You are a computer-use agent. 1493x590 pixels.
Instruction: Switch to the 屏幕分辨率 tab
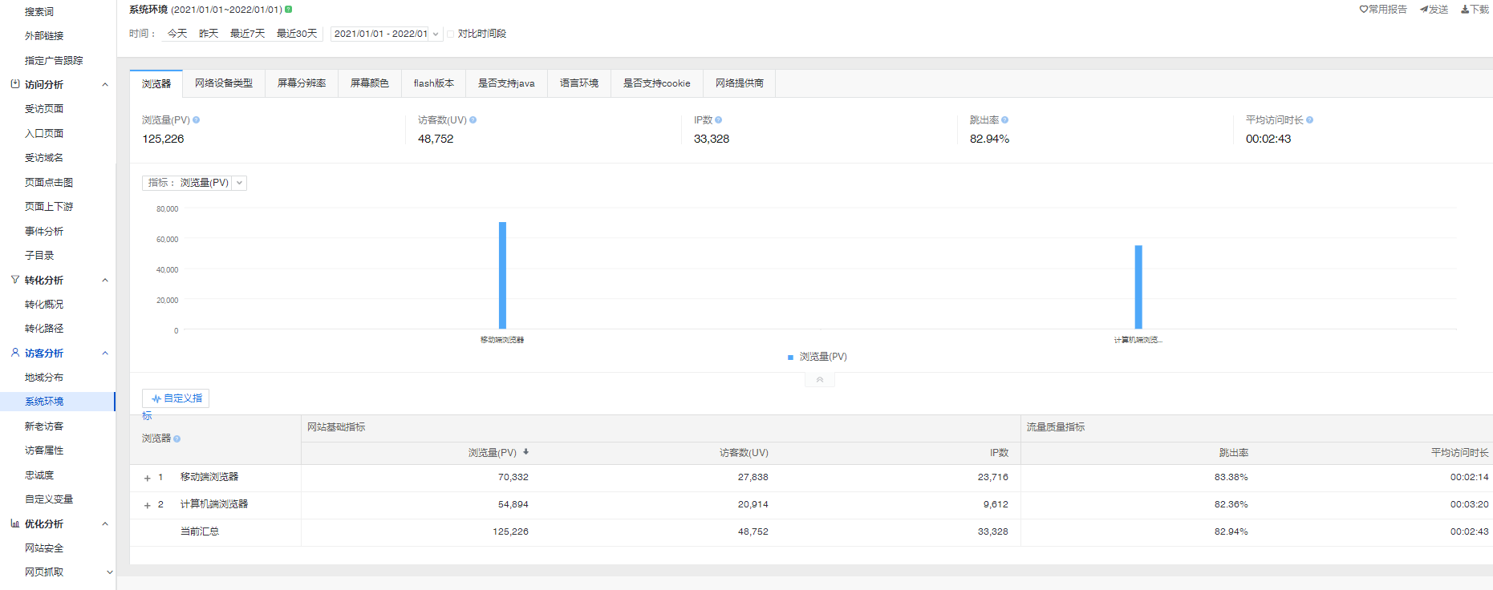point(302,83)
